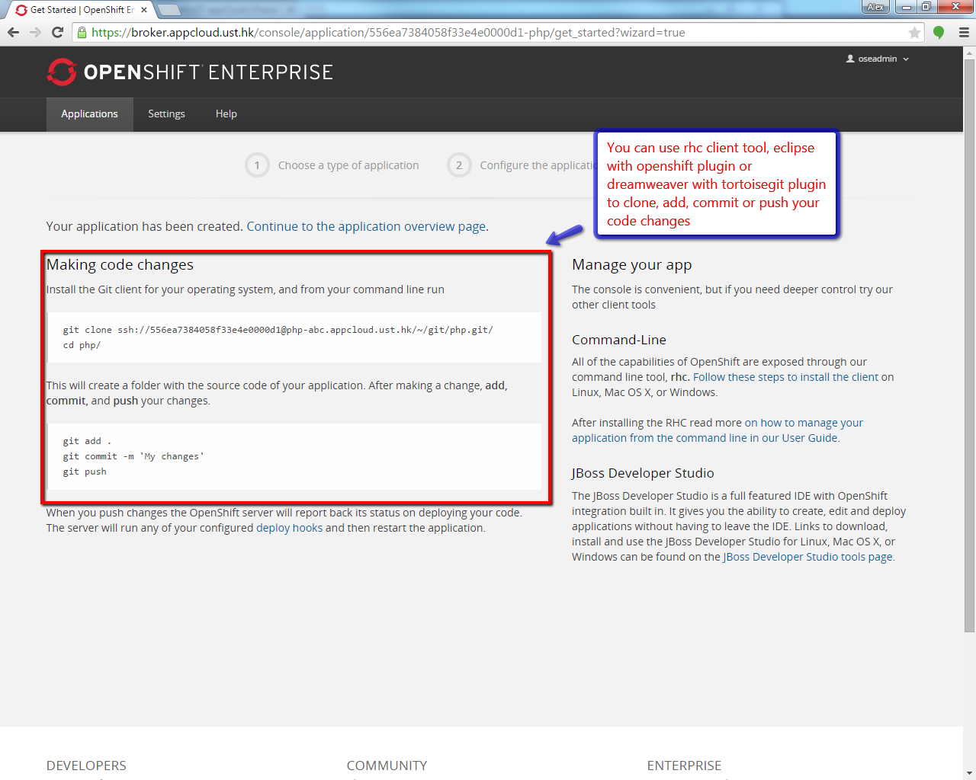Go to the Settings menu item

point(166,114)
